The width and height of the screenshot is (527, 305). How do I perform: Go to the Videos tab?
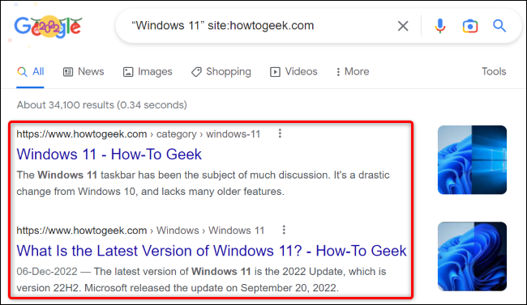293,71
